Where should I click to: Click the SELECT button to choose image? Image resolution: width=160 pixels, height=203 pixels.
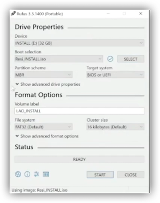point(131,59)
